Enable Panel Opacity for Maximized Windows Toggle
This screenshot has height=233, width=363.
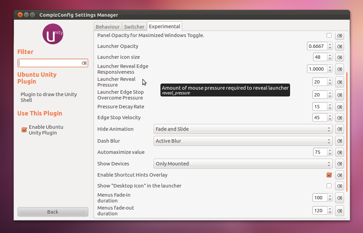tap(329, 35)
